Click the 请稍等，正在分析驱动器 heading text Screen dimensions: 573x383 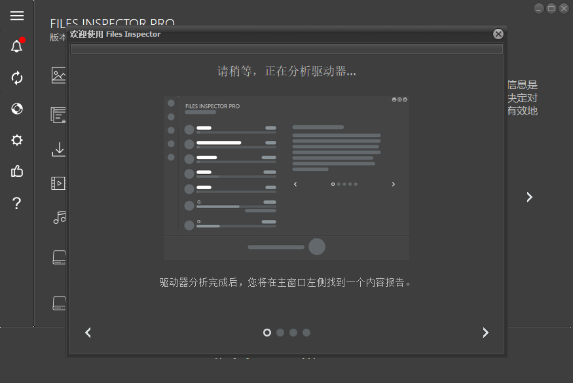[287, 71]
